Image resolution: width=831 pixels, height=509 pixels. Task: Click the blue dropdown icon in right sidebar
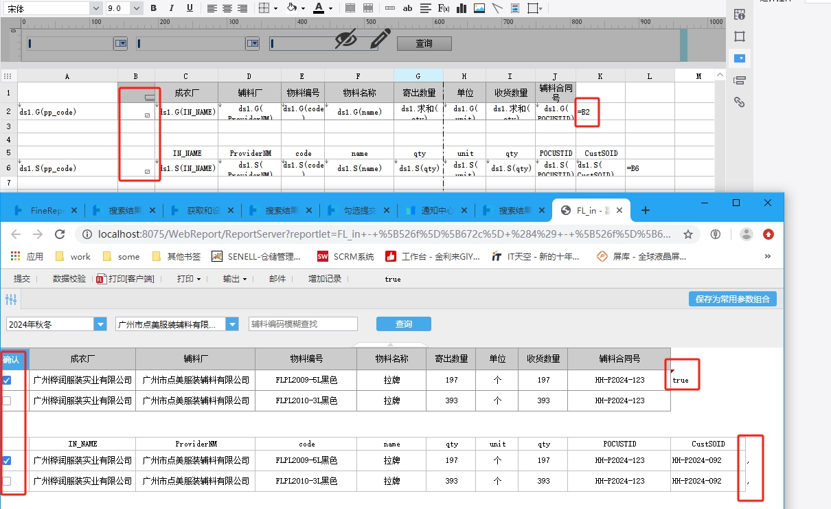[740, 58]
